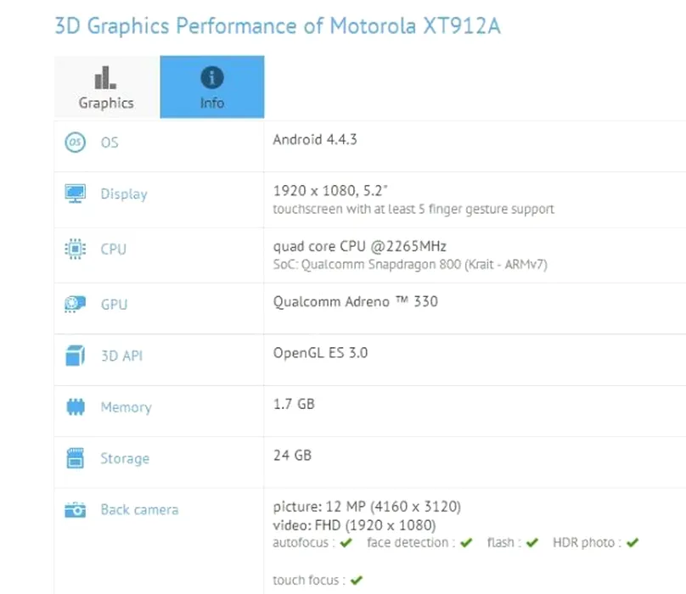Click the Back camera row label
Viewport: 686px width, 594px height.
(139, 510)
